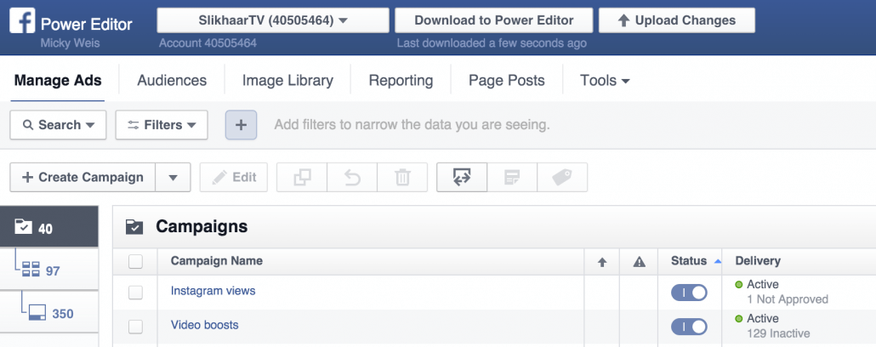Click the Power Editor title text

click(x=87, y=24)
